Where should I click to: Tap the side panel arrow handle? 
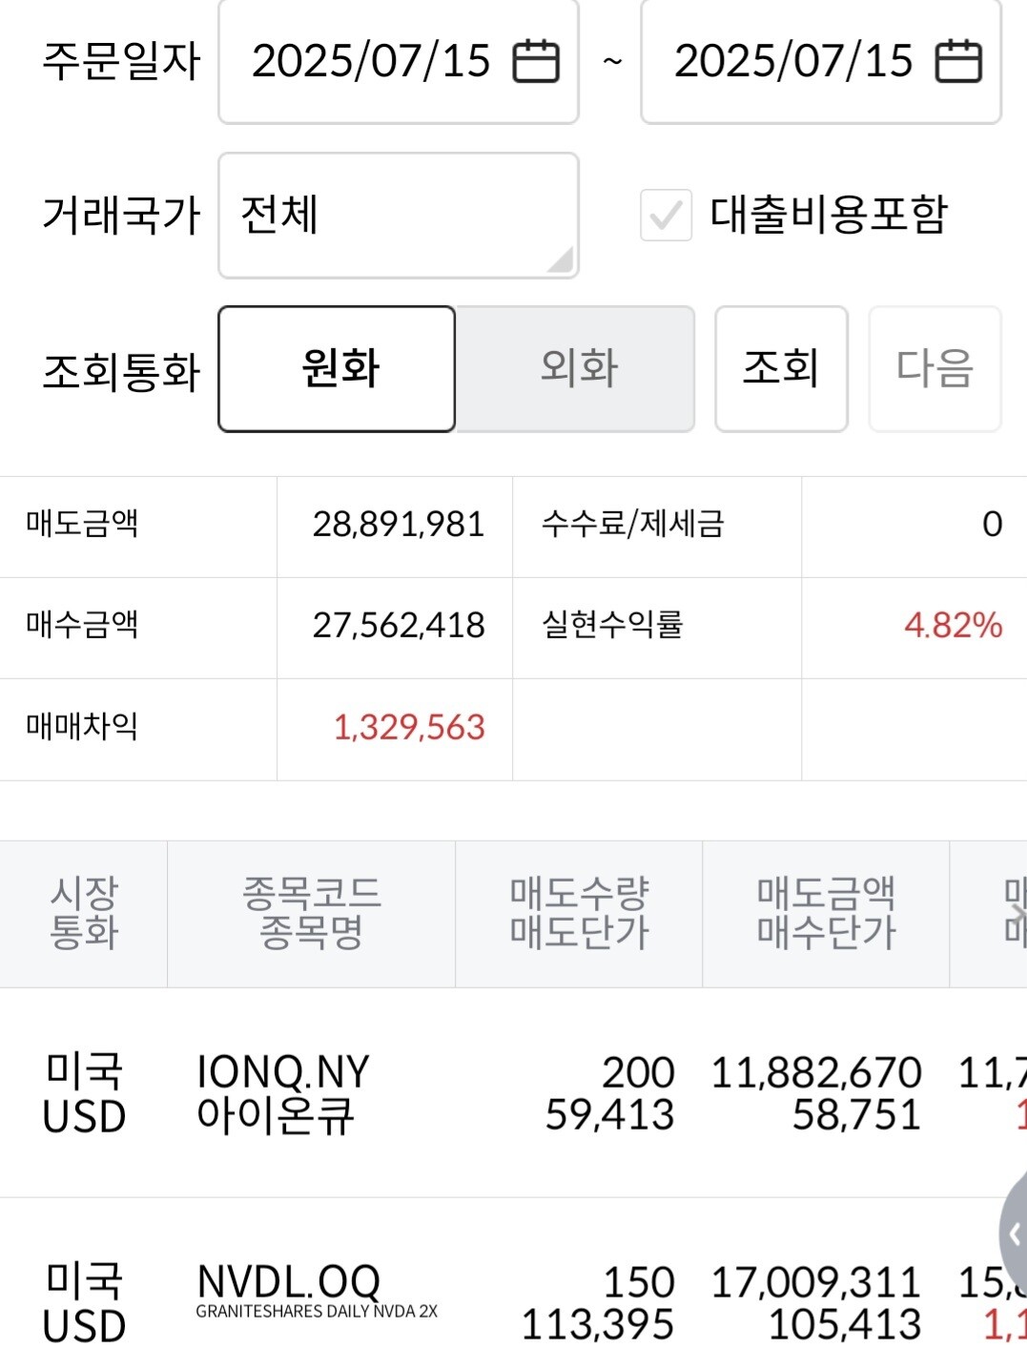(x=1015, y=1234)
